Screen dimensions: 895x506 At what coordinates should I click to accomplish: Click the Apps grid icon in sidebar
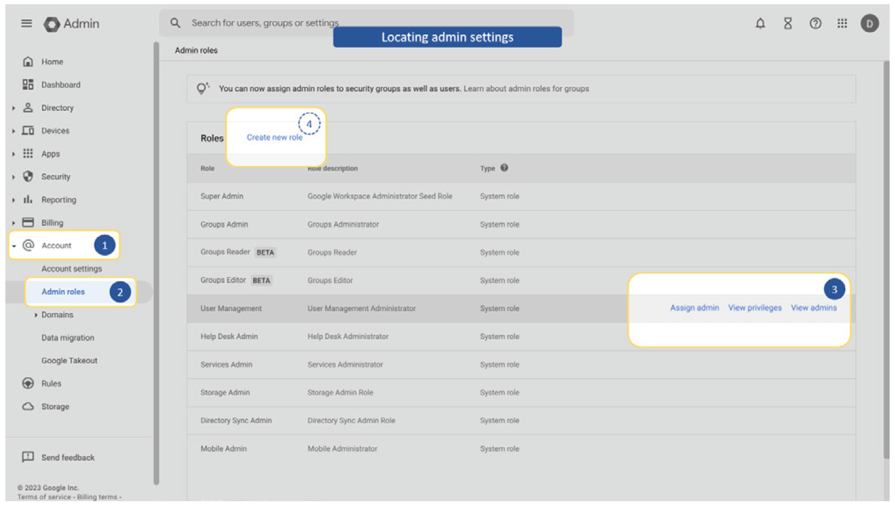coord(28,153)
